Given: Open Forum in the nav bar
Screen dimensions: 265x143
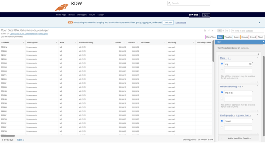Looking at the screenshot, I should pos(92,15).
